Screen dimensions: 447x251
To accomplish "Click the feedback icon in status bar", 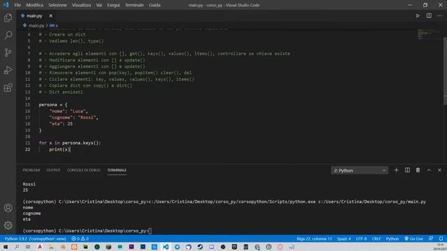I will coord(431,238).
